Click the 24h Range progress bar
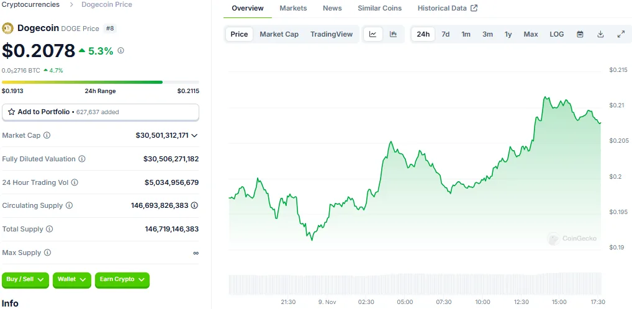 (x=101, y=82)
